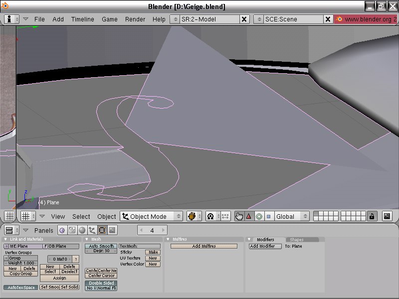Toggle Auto Smooth in Mesh panel
Viewport: 399px width, 299px height.
tap(101, 246)
